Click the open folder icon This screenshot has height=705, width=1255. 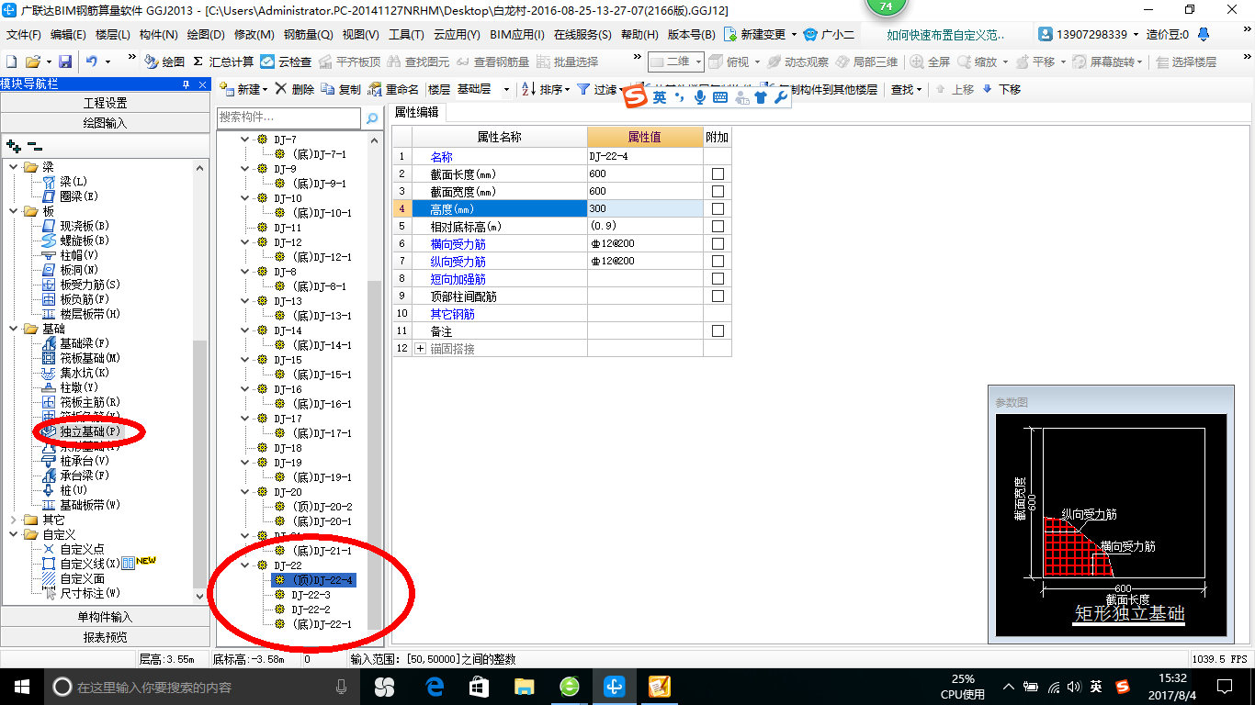pyautogui.click(x=32, y=62)
